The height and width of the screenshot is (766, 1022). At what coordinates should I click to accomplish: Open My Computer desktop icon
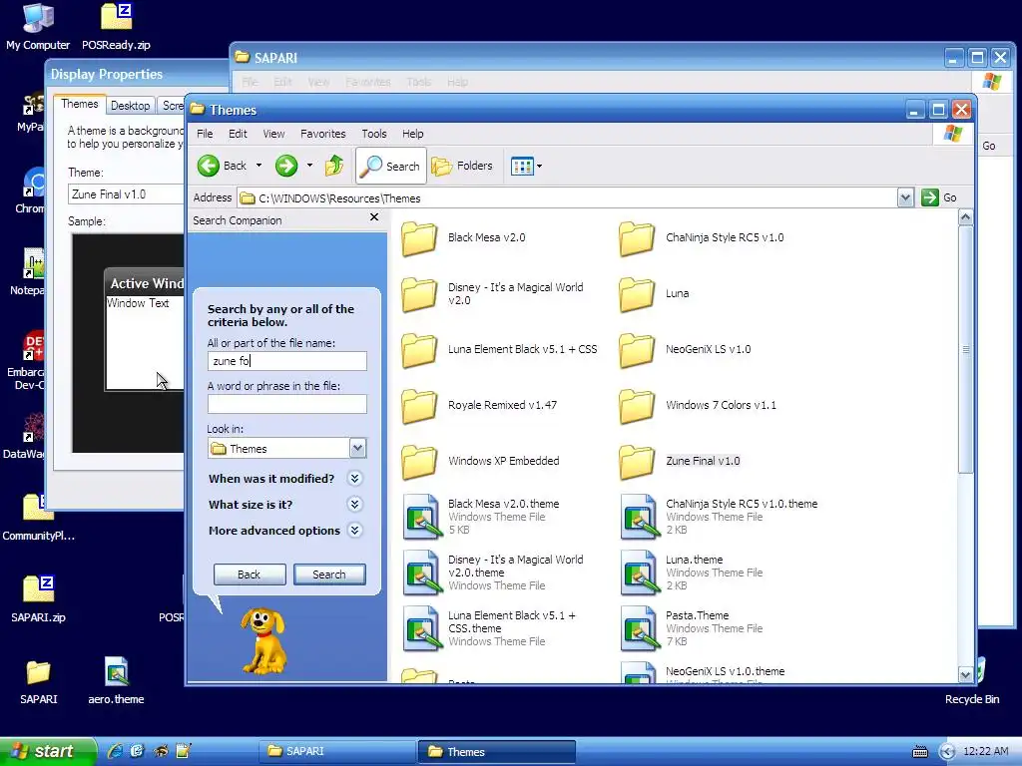click(38, 27)
